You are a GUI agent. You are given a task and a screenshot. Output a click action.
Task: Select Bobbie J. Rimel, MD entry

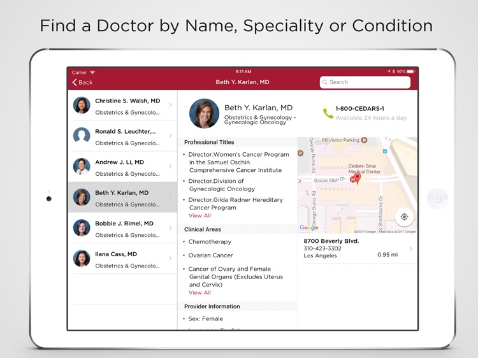tap(122, 228)
